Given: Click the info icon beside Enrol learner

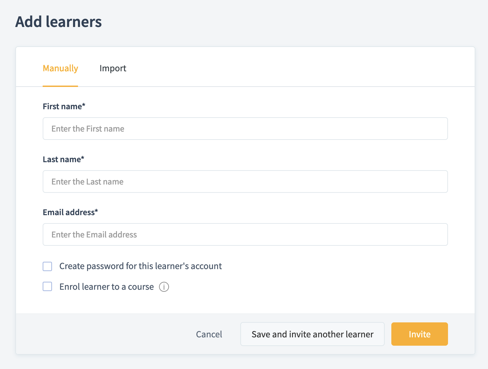Looking at the screenshot, I should [164, 287].
